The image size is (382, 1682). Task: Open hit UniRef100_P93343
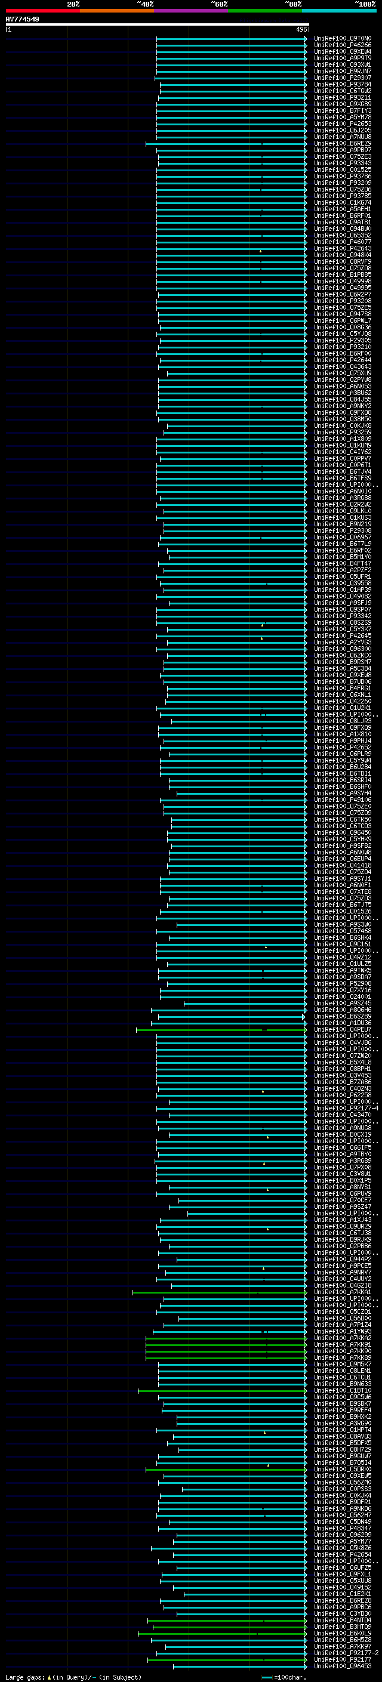coord(342,163)
